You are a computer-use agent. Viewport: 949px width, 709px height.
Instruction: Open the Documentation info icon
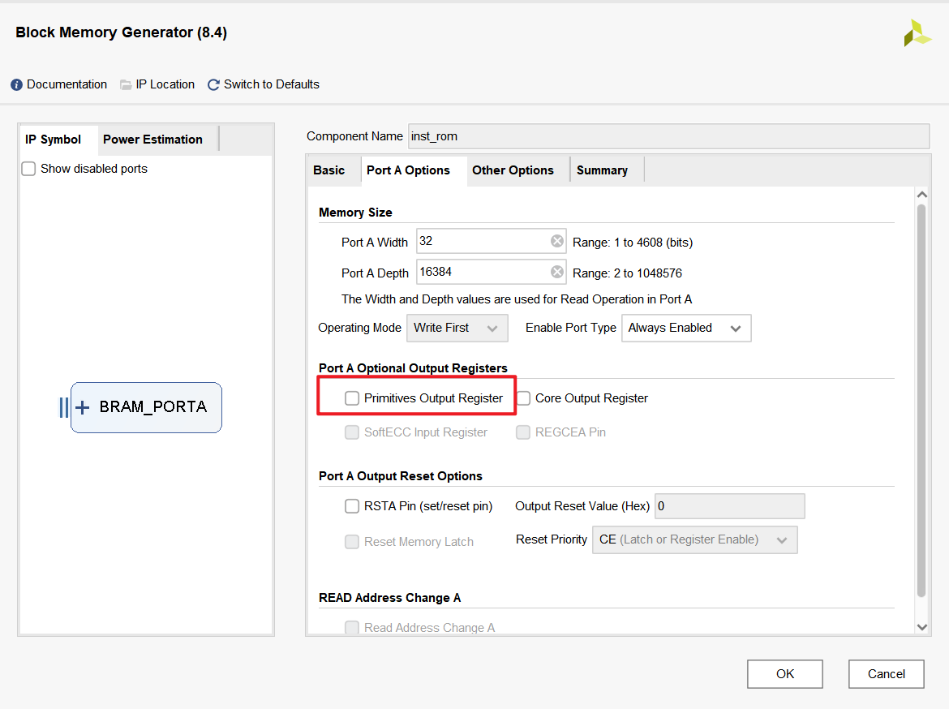16,84
